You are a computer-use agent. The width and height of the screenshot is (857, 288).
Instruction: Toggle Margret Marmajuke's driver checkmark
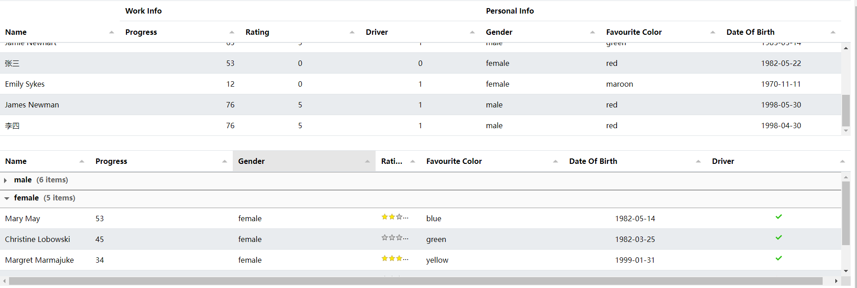pos(778,259)
